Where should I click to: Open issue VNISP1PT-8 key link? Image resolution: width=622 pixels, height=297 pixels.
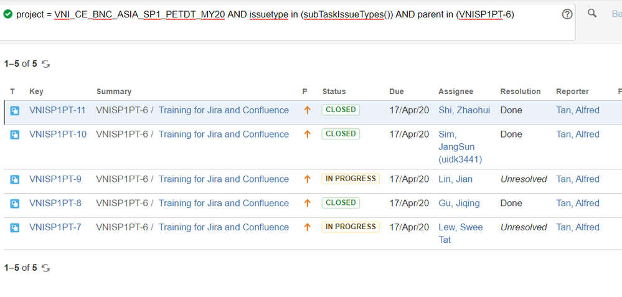(x=55, y=204)
